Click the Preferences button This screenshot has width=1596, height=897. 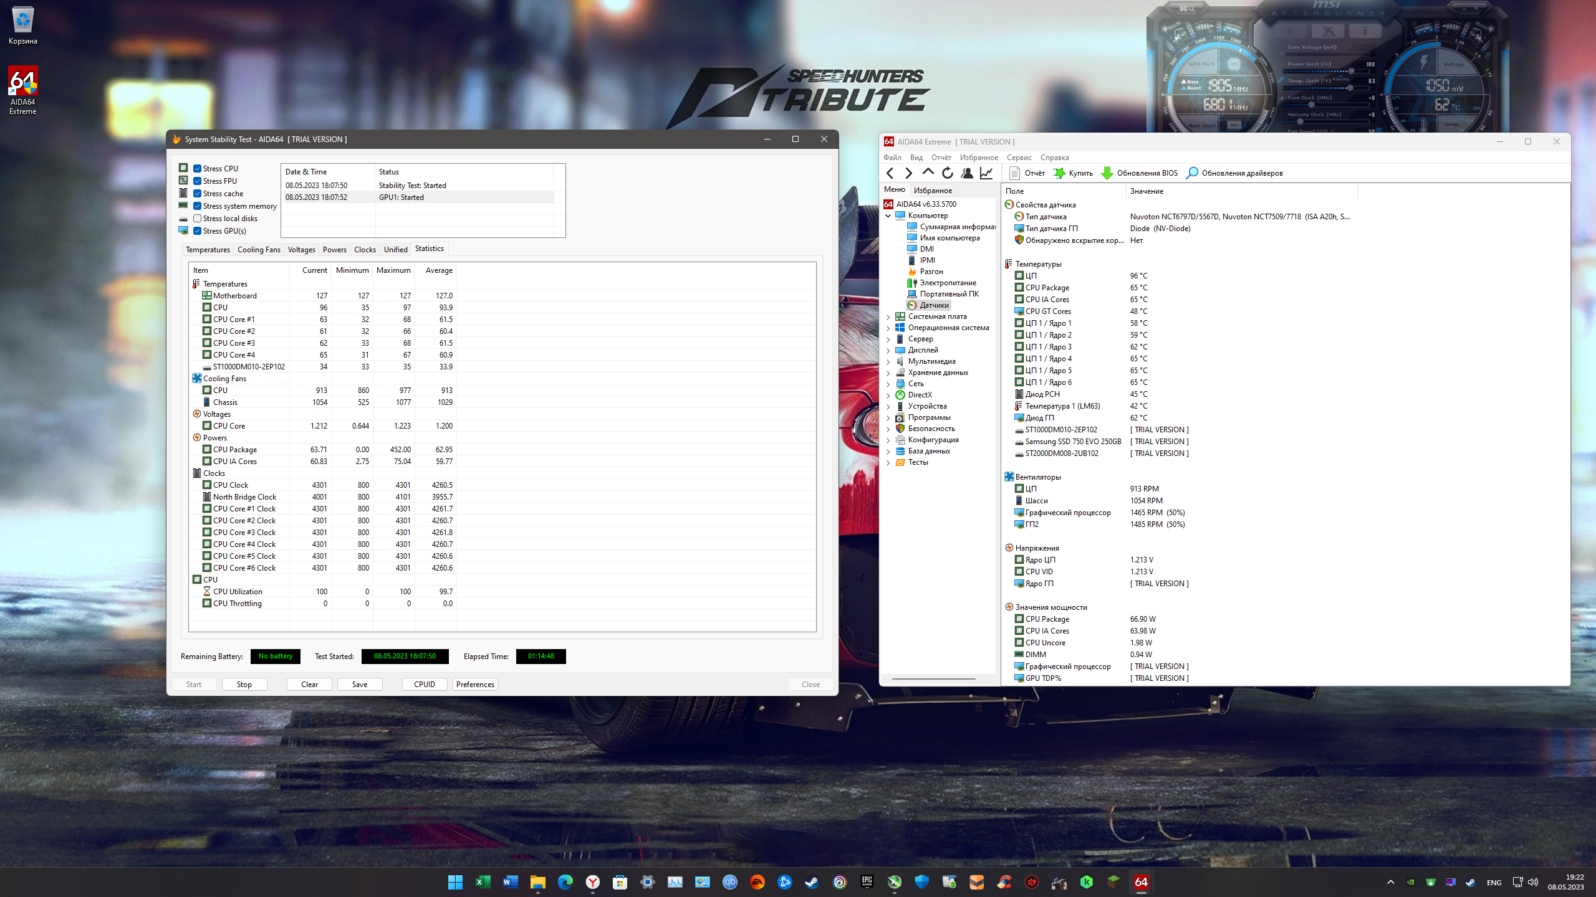click(475, 684)
